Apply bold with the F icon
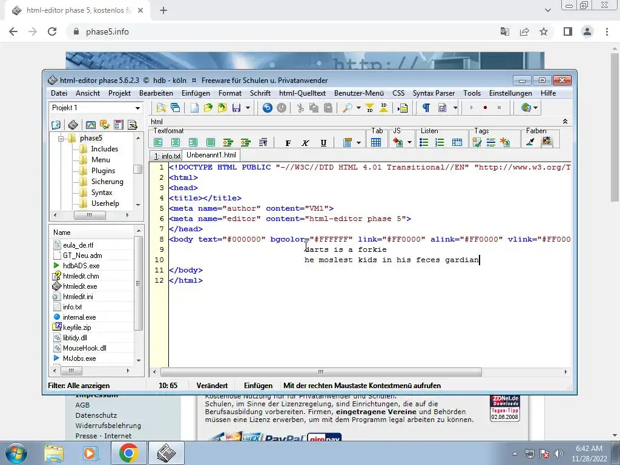 (288, 143)
